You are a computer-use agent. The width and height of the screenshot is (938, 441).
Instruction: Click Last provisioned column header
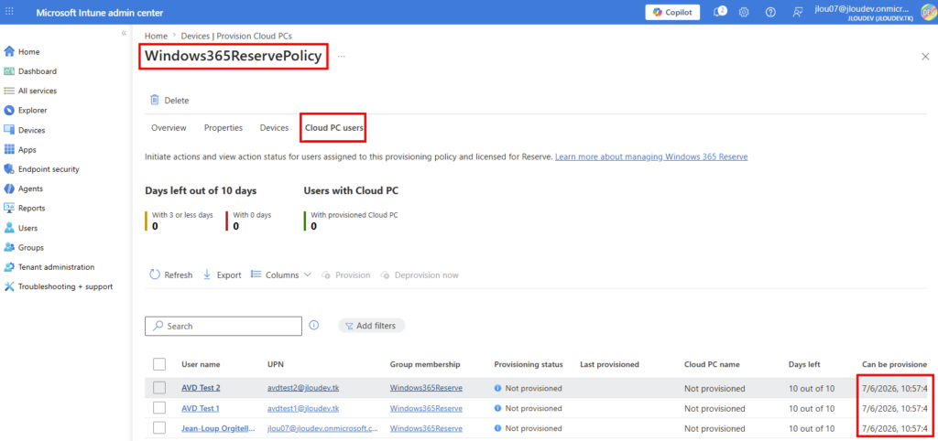pyautogui.click(x=609, y=364)
